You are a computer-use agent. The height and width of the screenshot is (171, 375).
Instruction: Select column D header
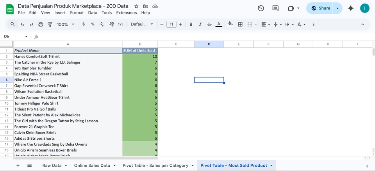[209, 44]
